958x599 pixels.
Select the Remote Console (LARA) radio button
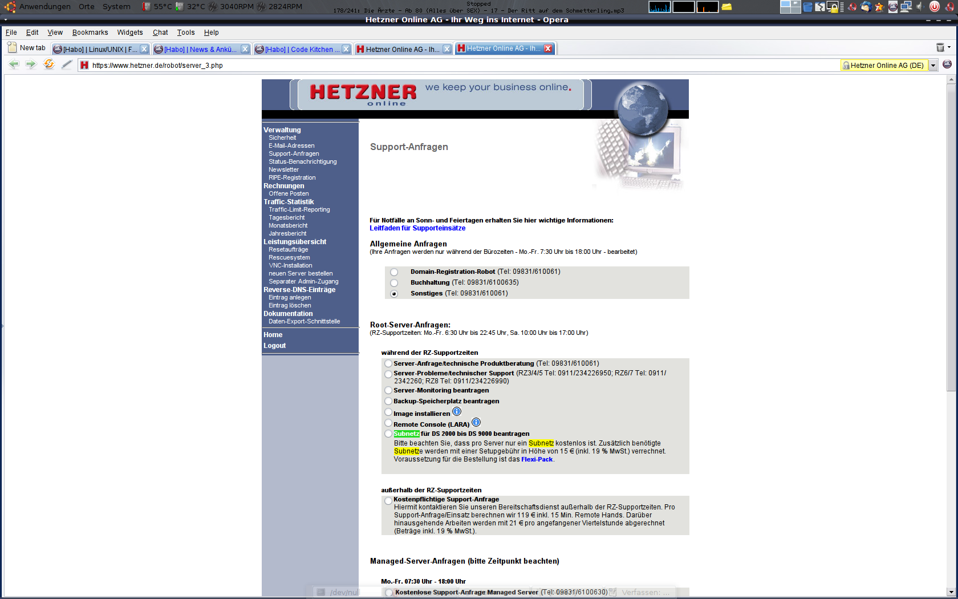point(388,423)
